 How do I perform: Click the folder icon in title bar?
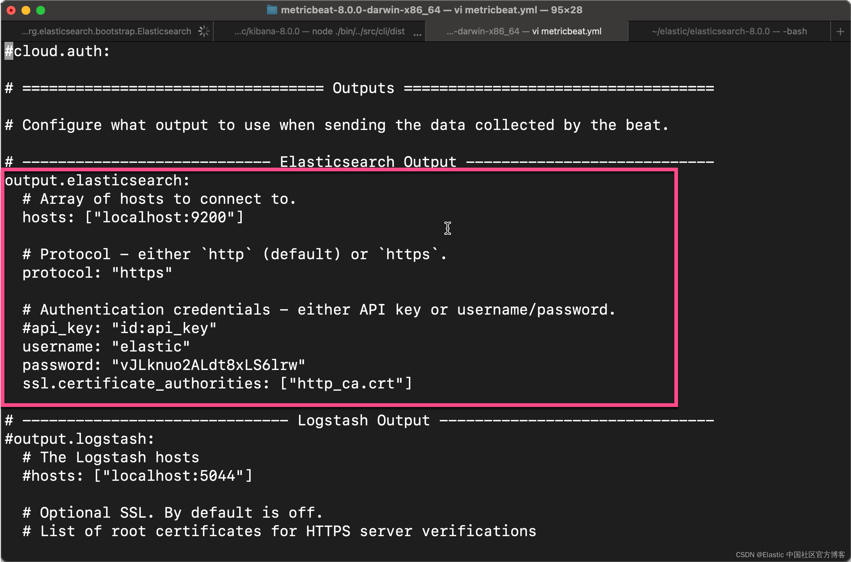tap(272, 10)
